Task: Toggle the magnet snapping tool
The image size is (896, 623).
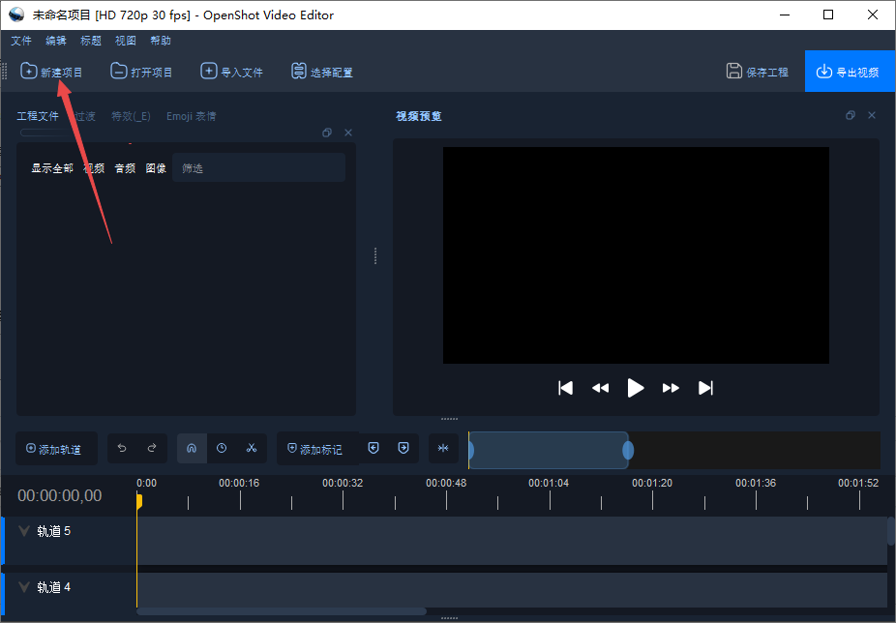Action: coord(192,448)
